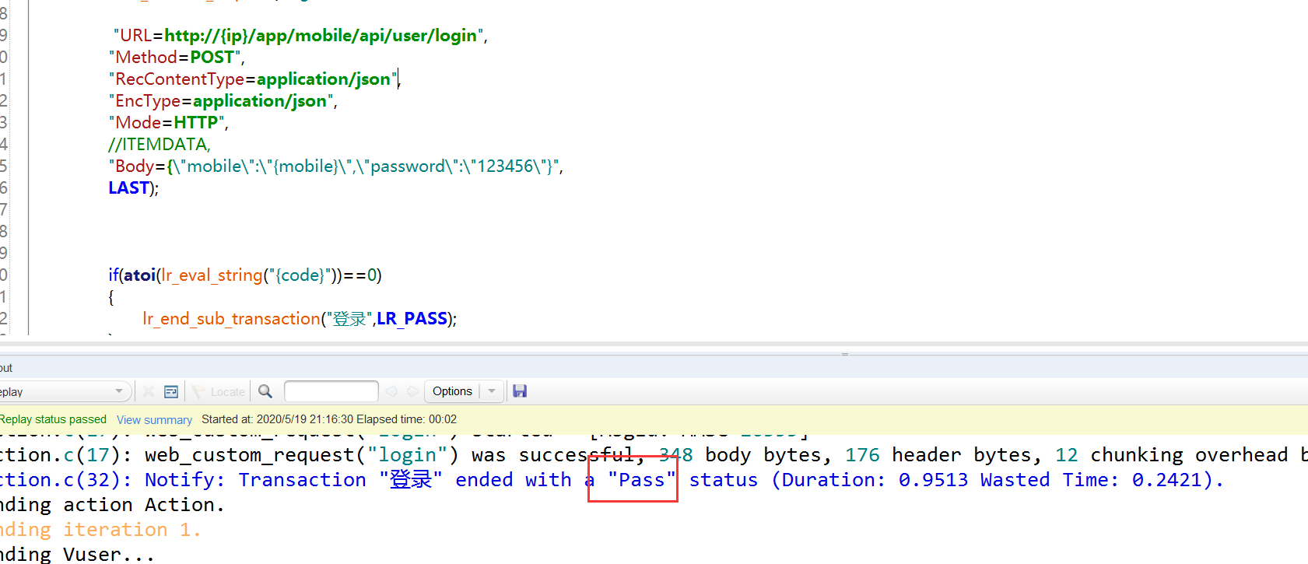Click the Replay status passed message
1308x564 pixels.
click(53, 419)
